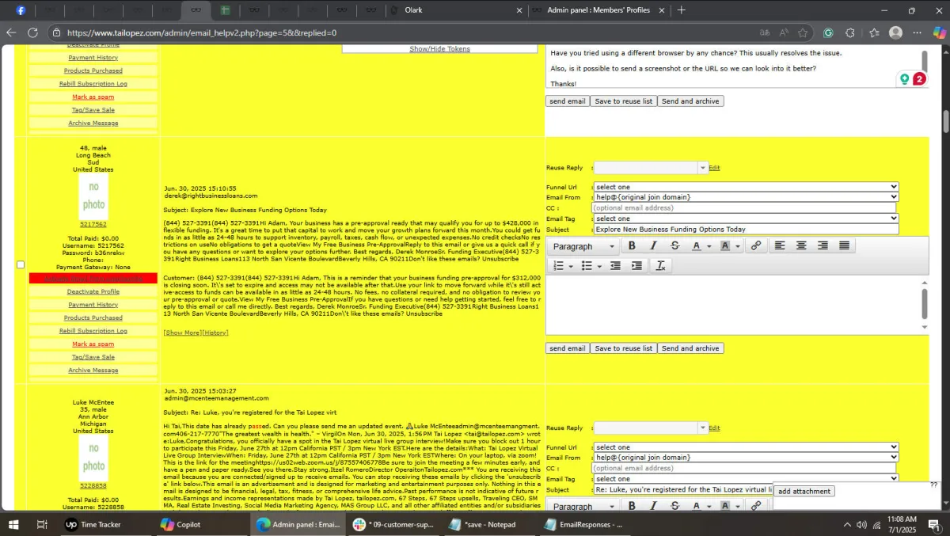The image size is (950, 536).
Task: Toggle italic in the Explore New Business reply editor
Action: point(653,246)
